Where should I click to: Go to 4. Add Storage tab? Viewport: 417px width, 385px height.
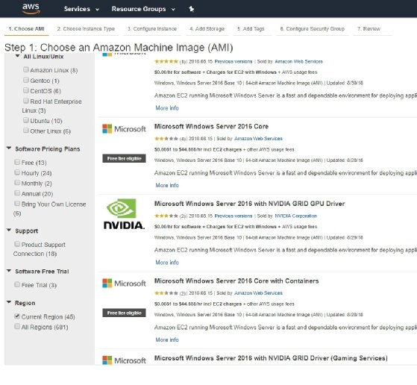[x=207, y=29]
